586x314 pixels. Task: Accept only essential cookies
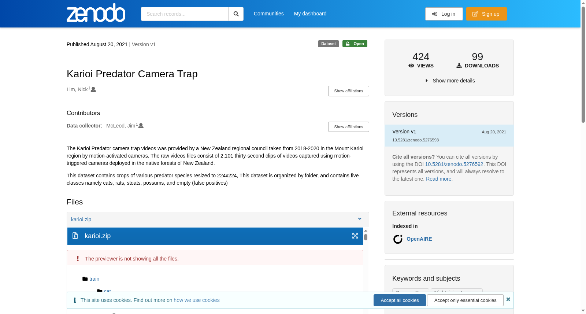[465, 300]
